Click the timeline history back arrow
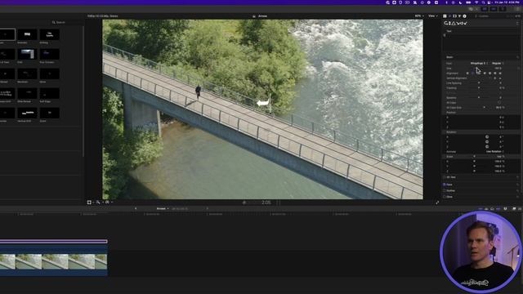Screen dimensions: 523x294 pyautogui.click(x=136, y=209)
